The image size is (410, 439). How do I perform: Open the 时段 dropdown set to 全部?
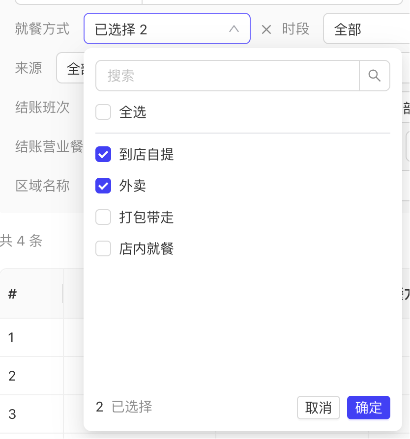(366, 29)
